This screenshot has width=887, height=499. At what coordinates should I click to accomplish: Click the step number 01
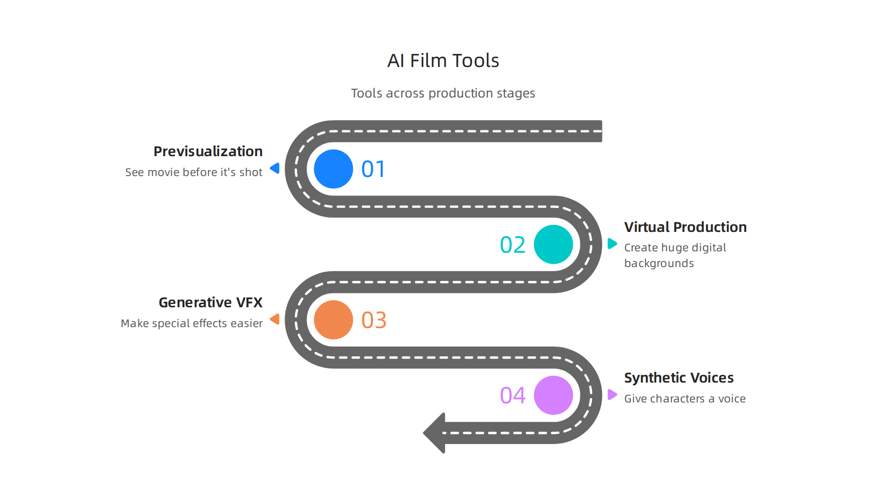(373, 169)
